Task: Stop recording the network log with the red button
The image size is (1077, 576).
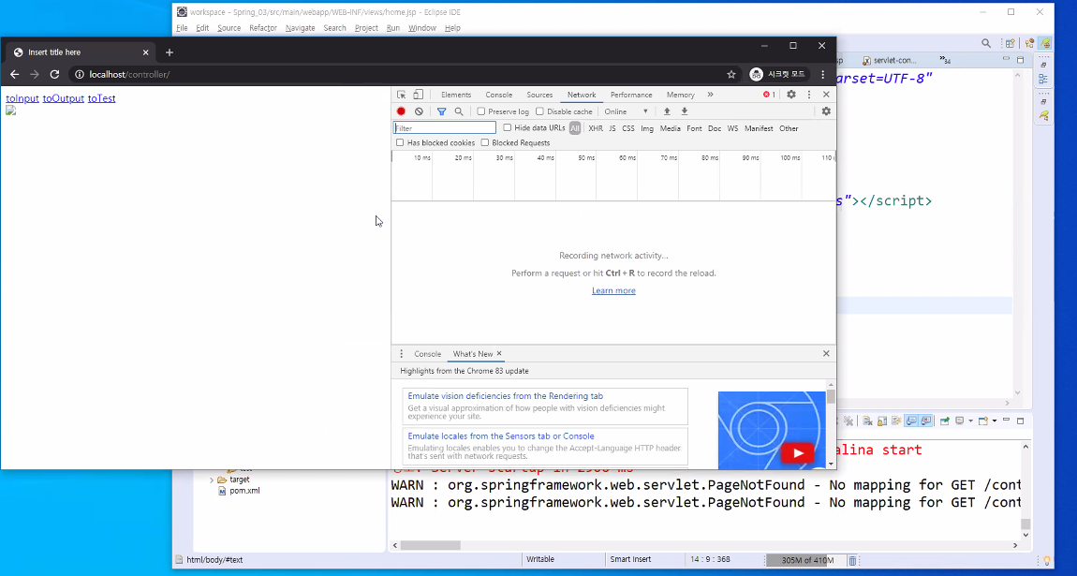Action: (x=401, y=111)
